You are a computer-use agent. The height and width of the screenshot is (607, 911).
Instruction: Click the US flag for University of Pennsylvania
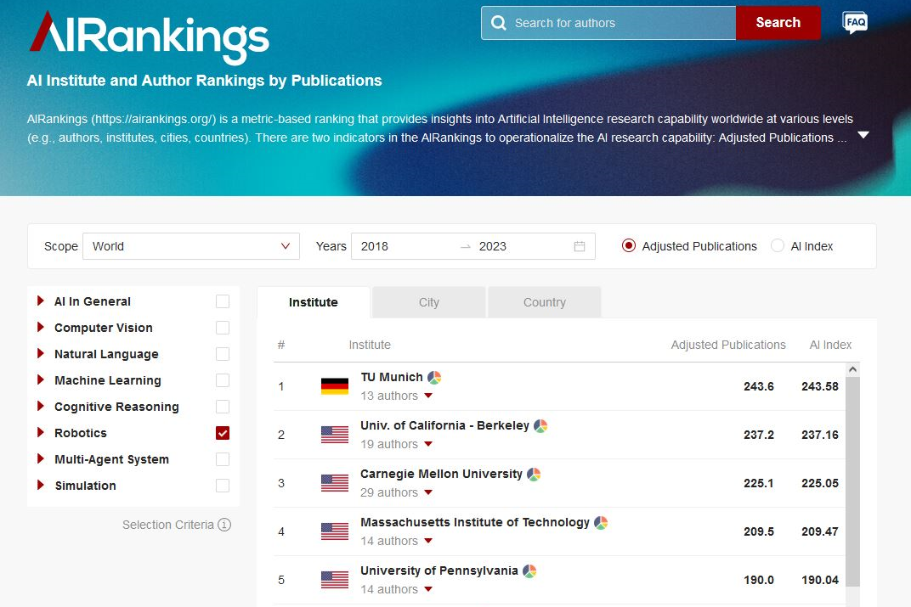click(x=335, y=580)
